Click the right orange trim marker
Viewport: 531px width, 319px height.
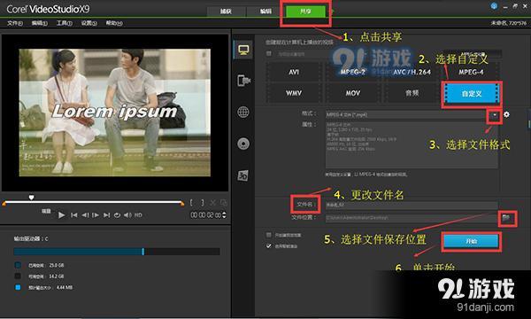[x=182, y=204]
